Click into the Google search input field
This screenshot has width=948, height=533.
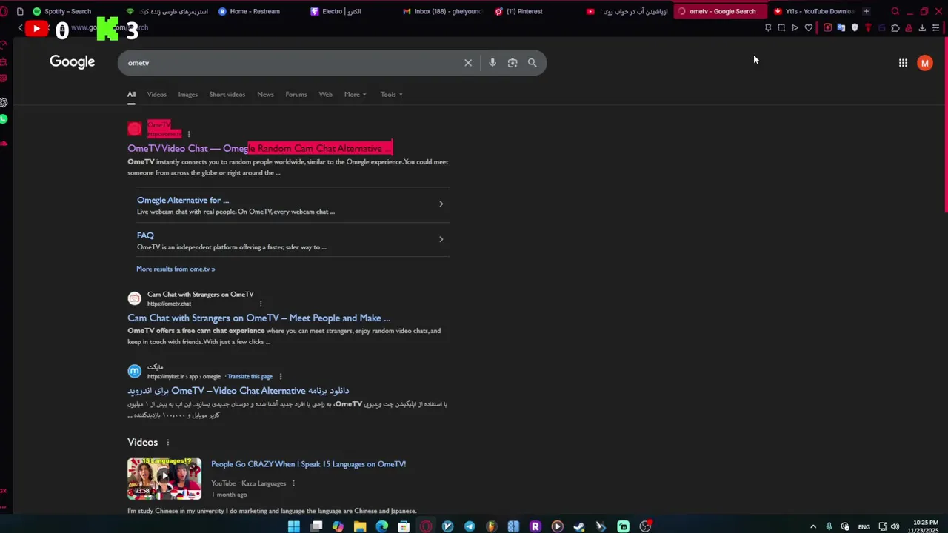[x=293, y=63]
